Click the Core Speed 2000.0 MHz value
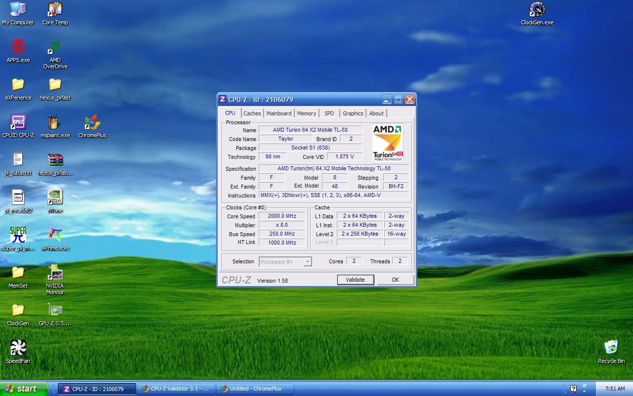Viewport: 633px width, 396px height. 282,216
